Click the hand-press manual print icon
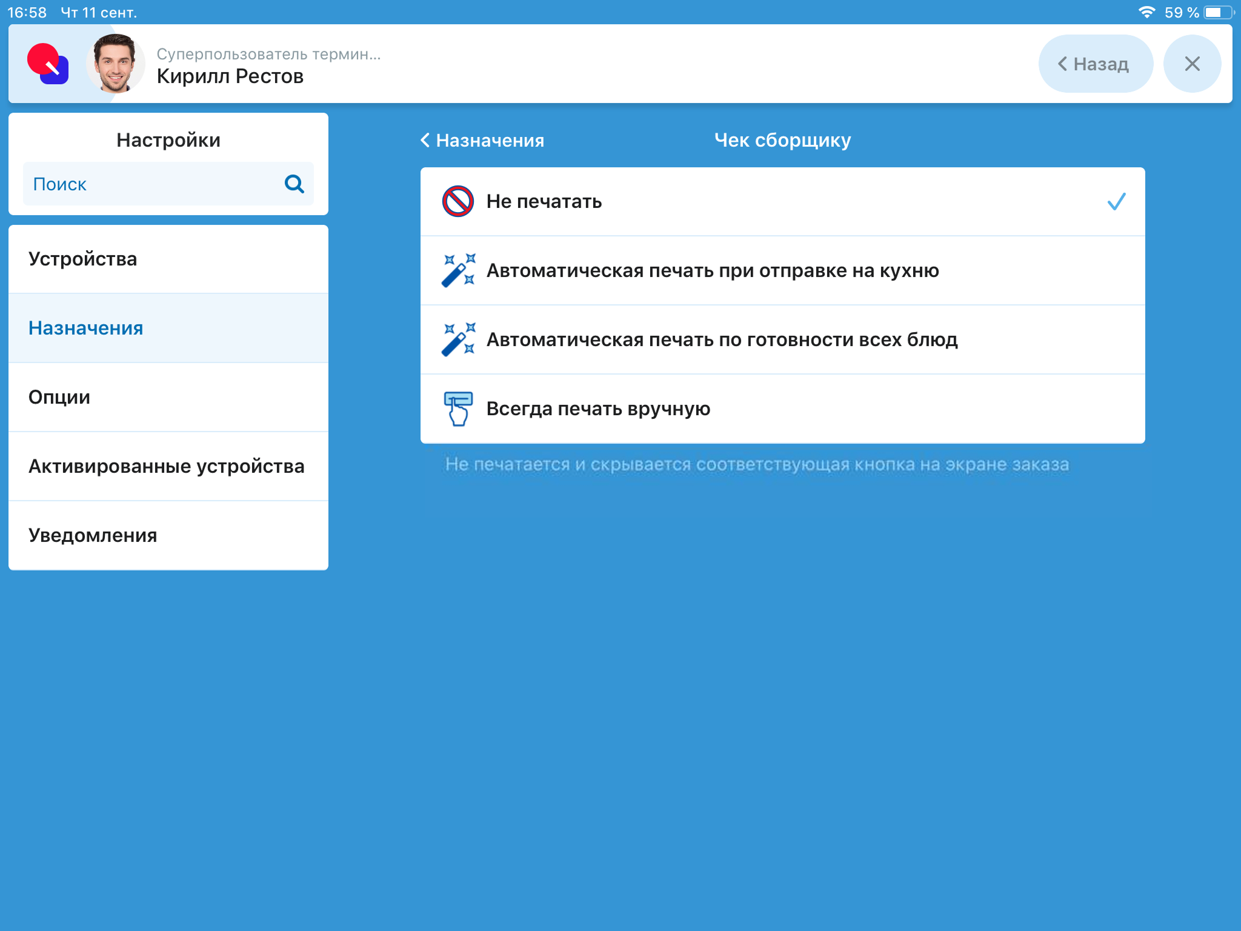The image size is (1241, 931). coord(458,409)
